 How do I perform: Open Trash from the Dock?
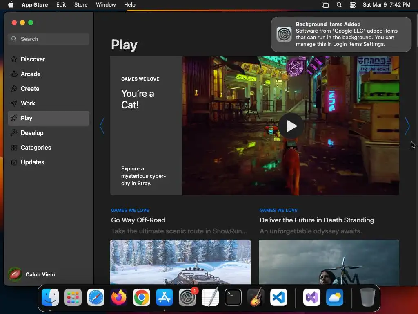click(368, 297)
